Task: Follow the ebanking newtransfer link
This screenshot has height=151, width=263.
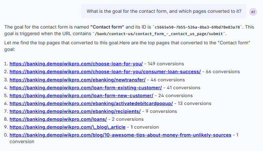Action: click(x=78, y=80)
